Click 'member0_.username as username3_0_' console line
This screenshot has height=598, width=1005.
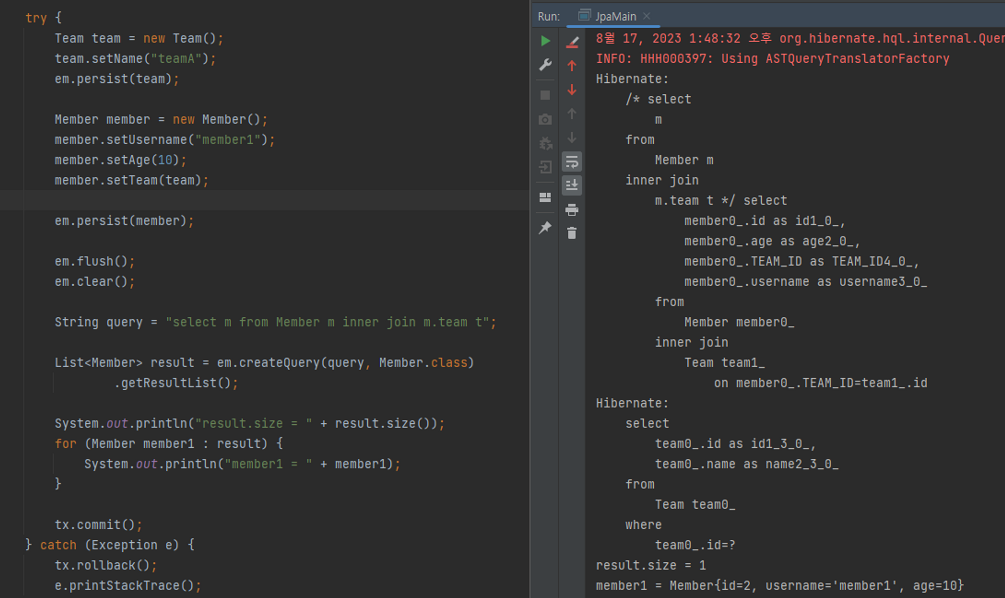pyautogui.click(x=806, y=282)
